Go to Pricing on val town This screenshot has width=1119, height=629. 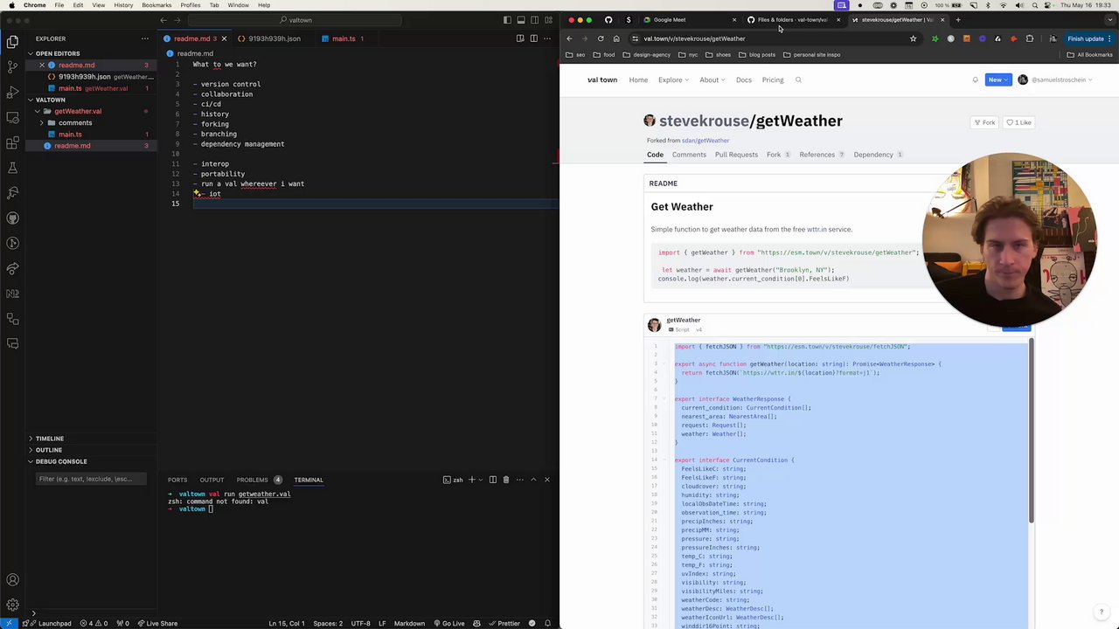(773, 79)
